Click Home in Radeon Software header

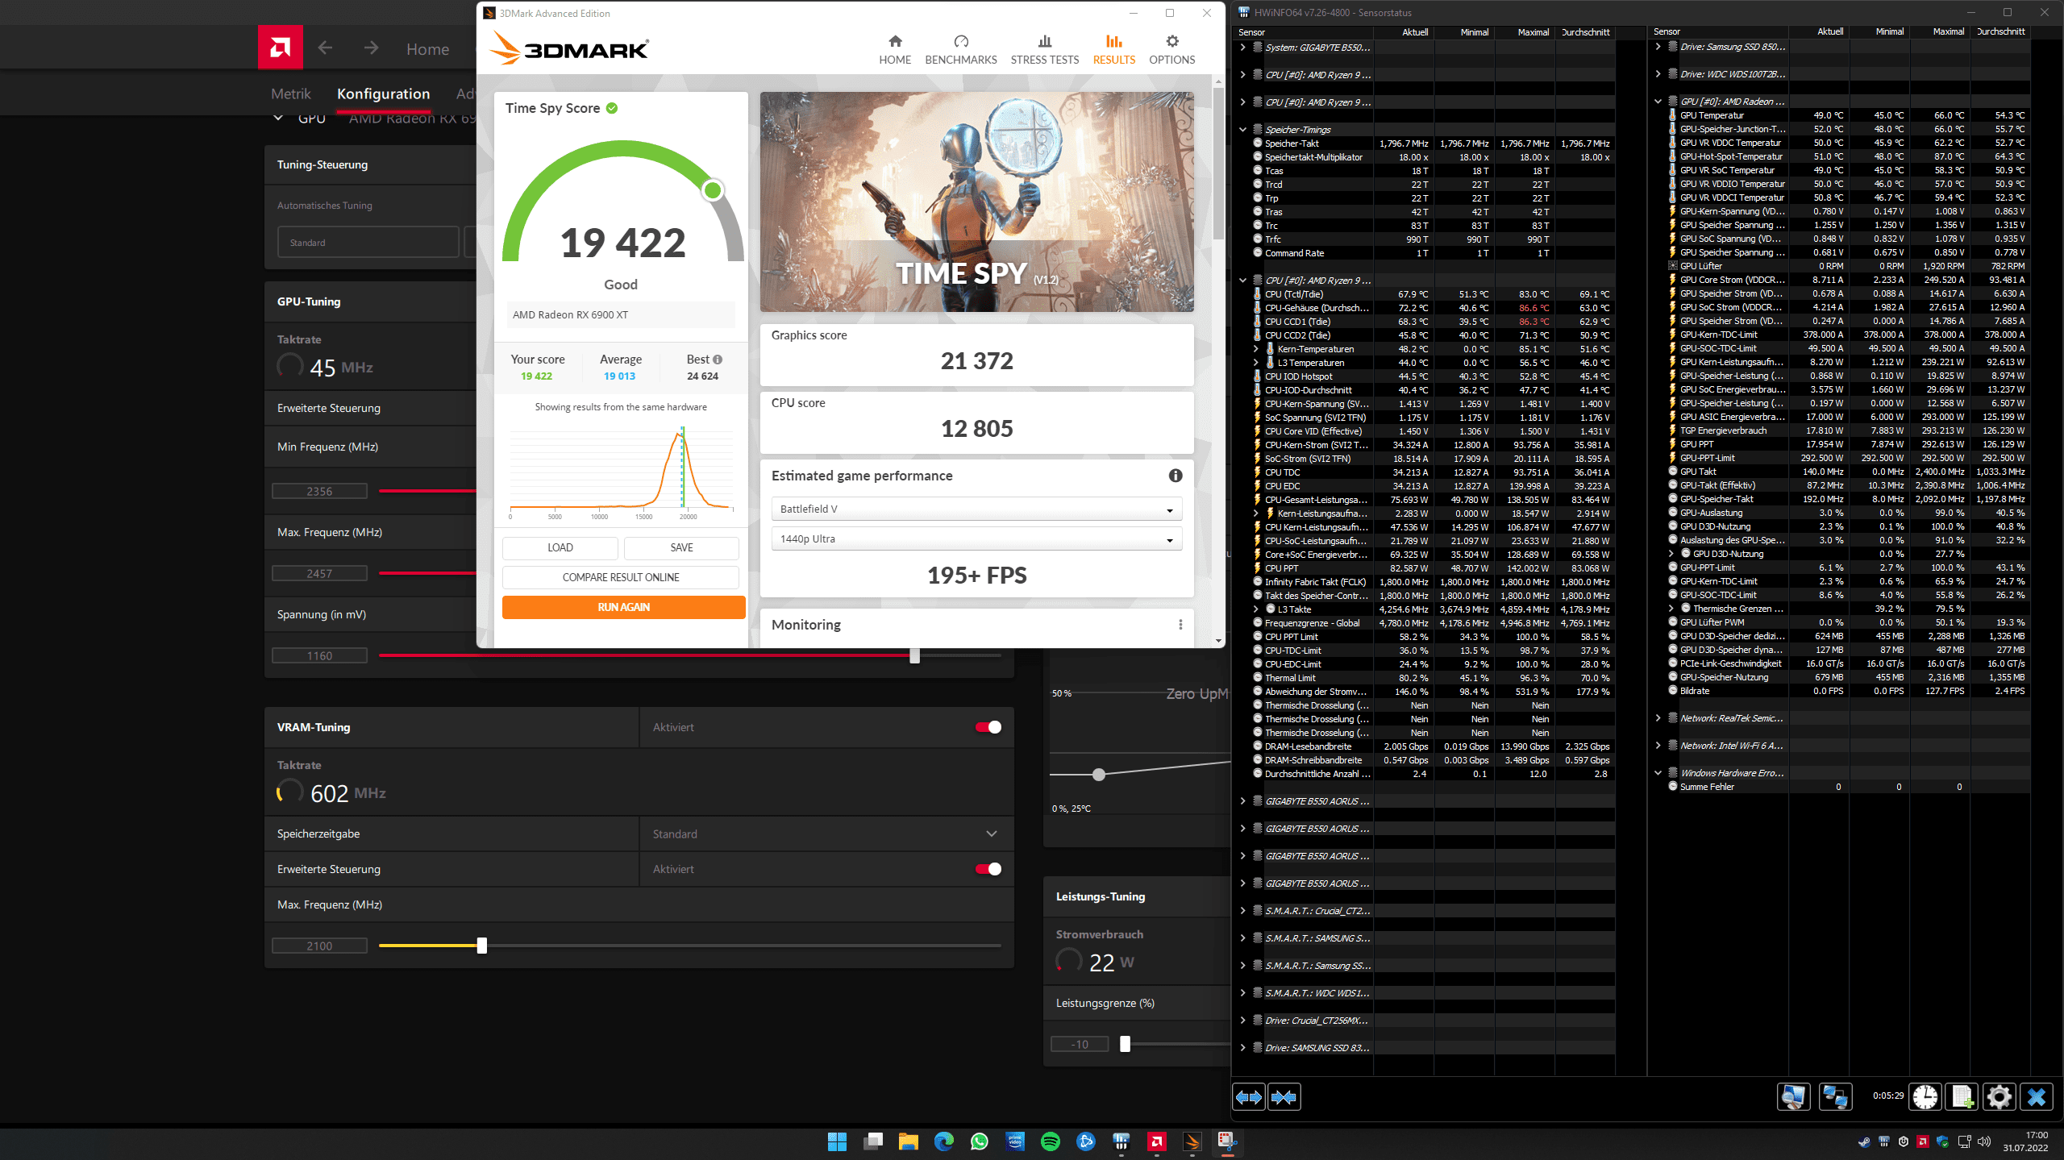pyautogui.click(x=427, y=48)
